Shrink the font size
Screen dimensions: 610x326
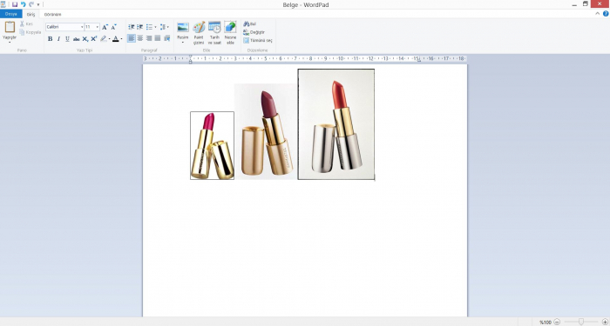[x=113, y=27]
